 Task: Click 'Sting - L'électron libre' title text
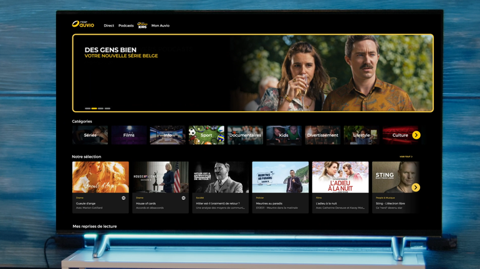(x=390, y=203)
